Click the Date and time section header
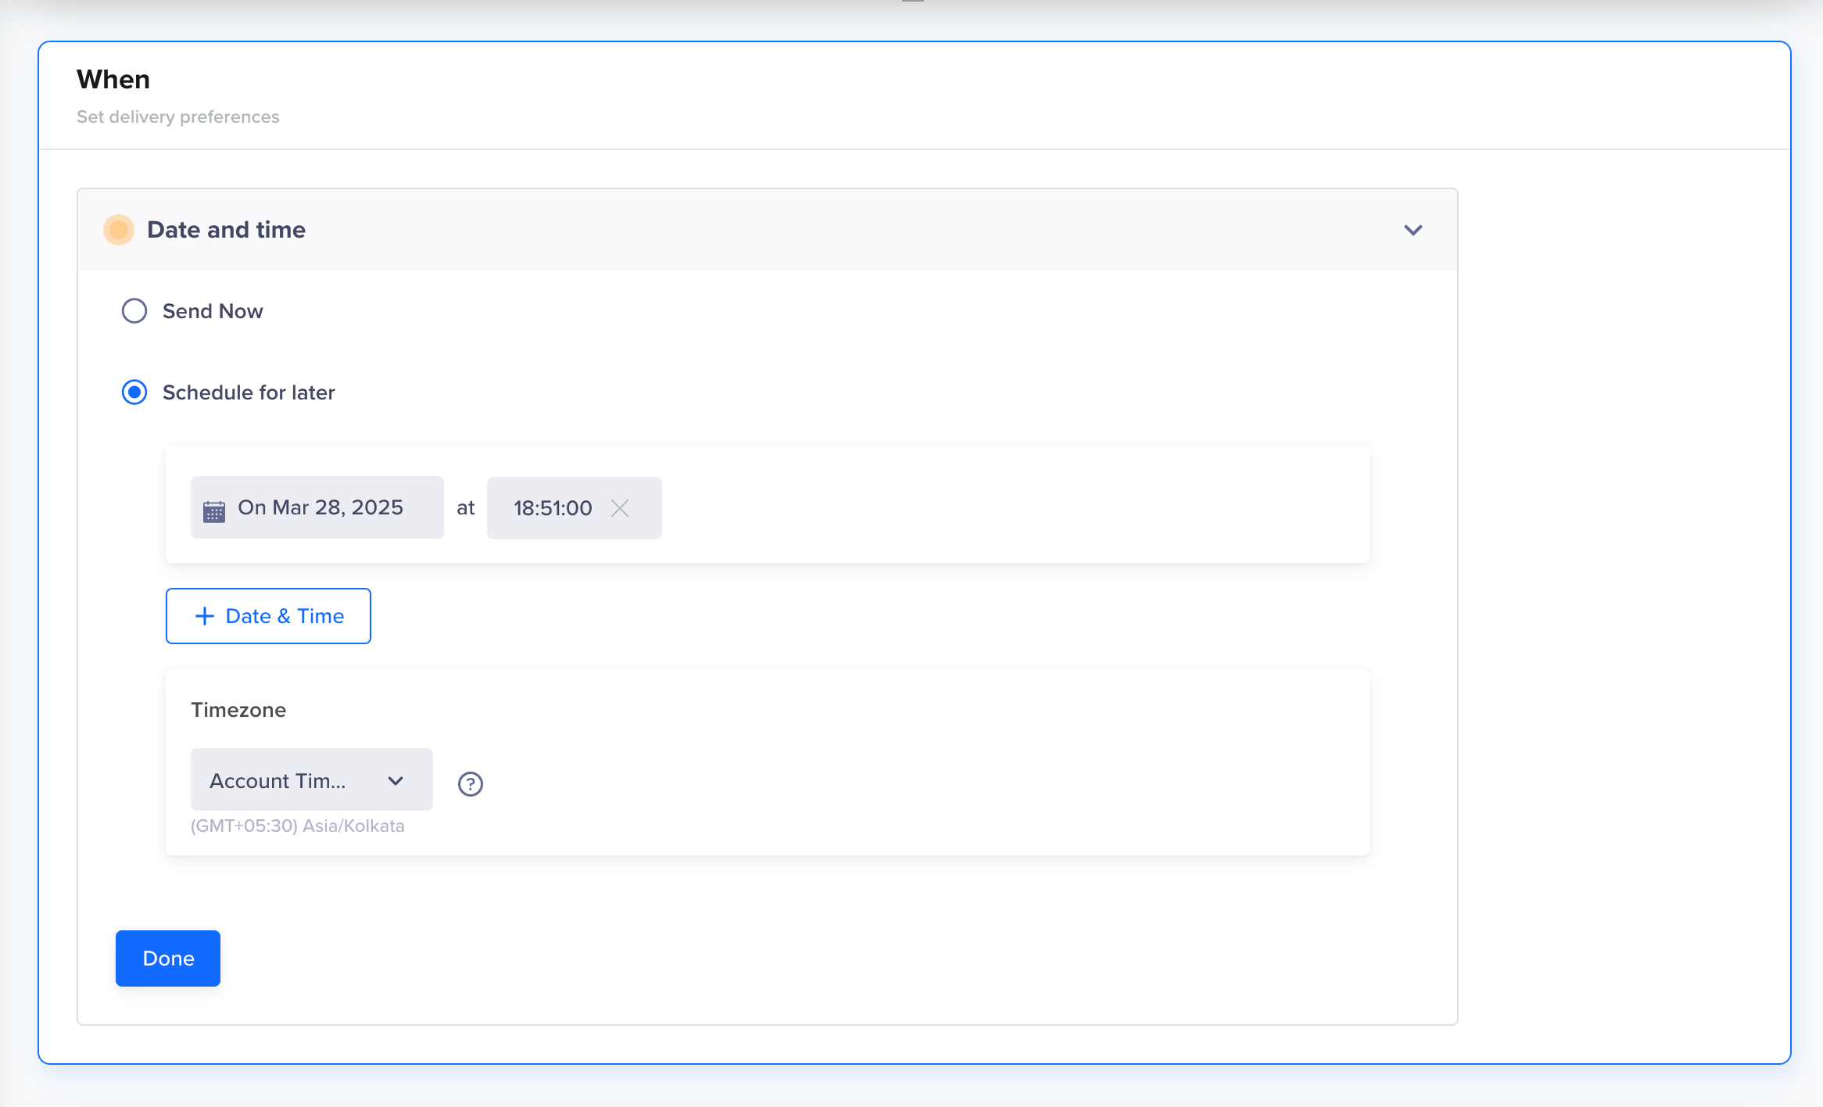Screen dimensions: 1823x1107 pyautogui.click(x=227, y=230)
